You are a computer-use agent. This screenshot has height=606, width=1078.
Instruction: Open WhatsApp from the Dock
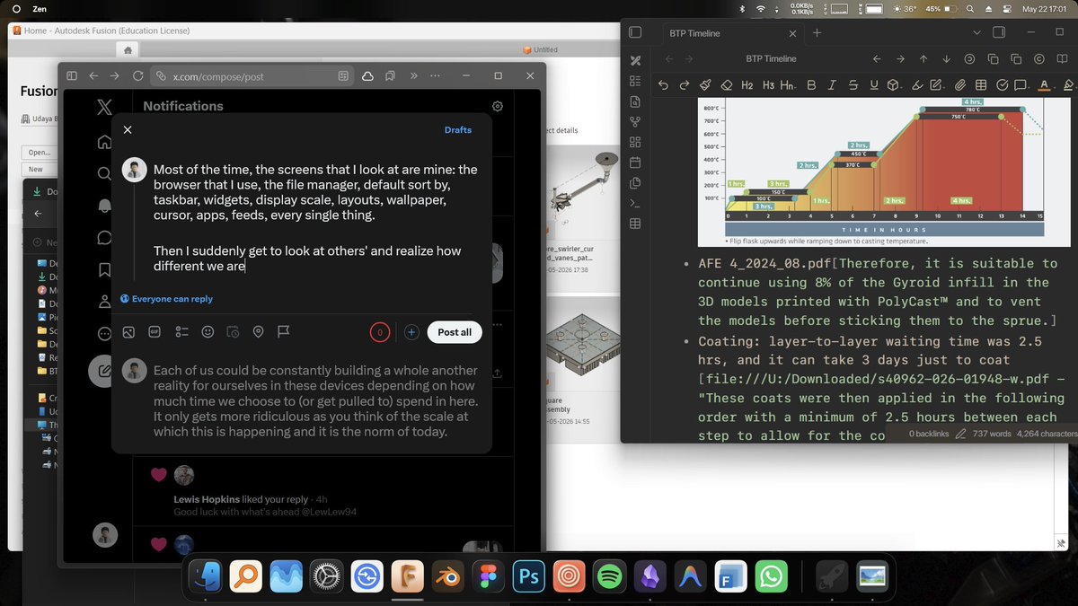[x=772, y=575]
